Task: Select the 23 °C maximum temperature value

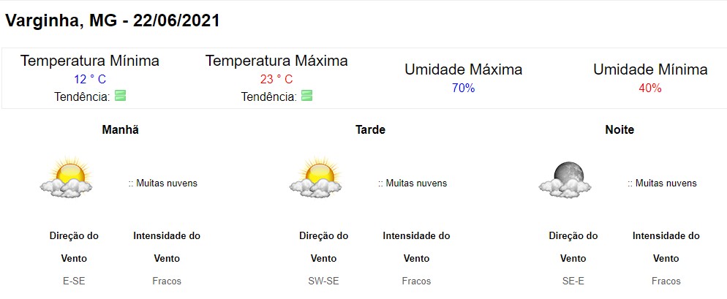Action: pos(276,79)
